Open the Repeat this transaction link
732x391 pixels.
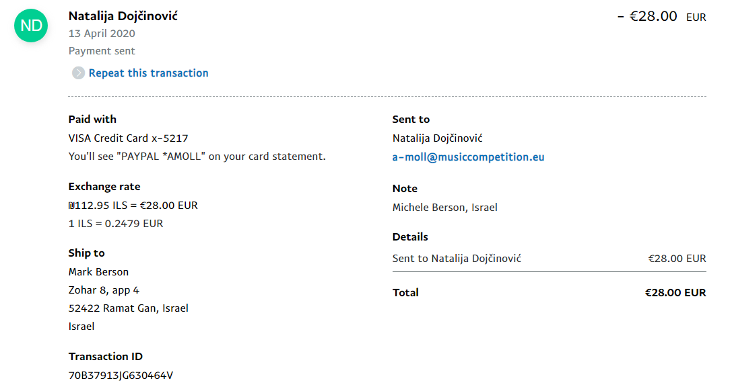[149, 73]
